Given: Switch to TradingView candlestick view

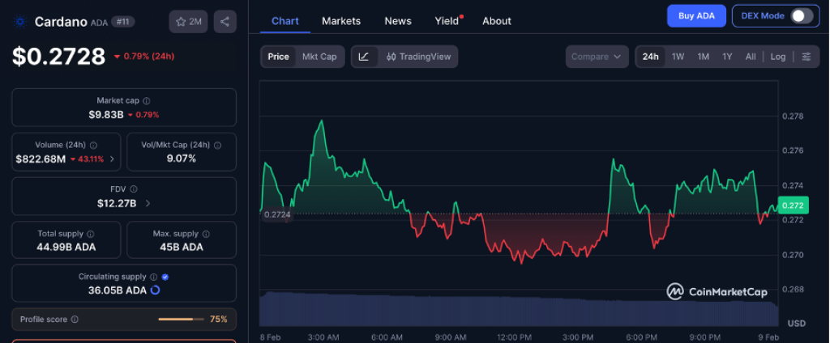Looking at the screenshot, I should [418, 57].
